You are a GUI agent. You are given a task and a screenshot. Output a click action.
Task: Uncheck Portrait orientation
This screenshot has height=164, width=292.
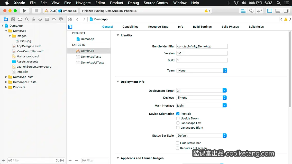(x=178, y=114)
